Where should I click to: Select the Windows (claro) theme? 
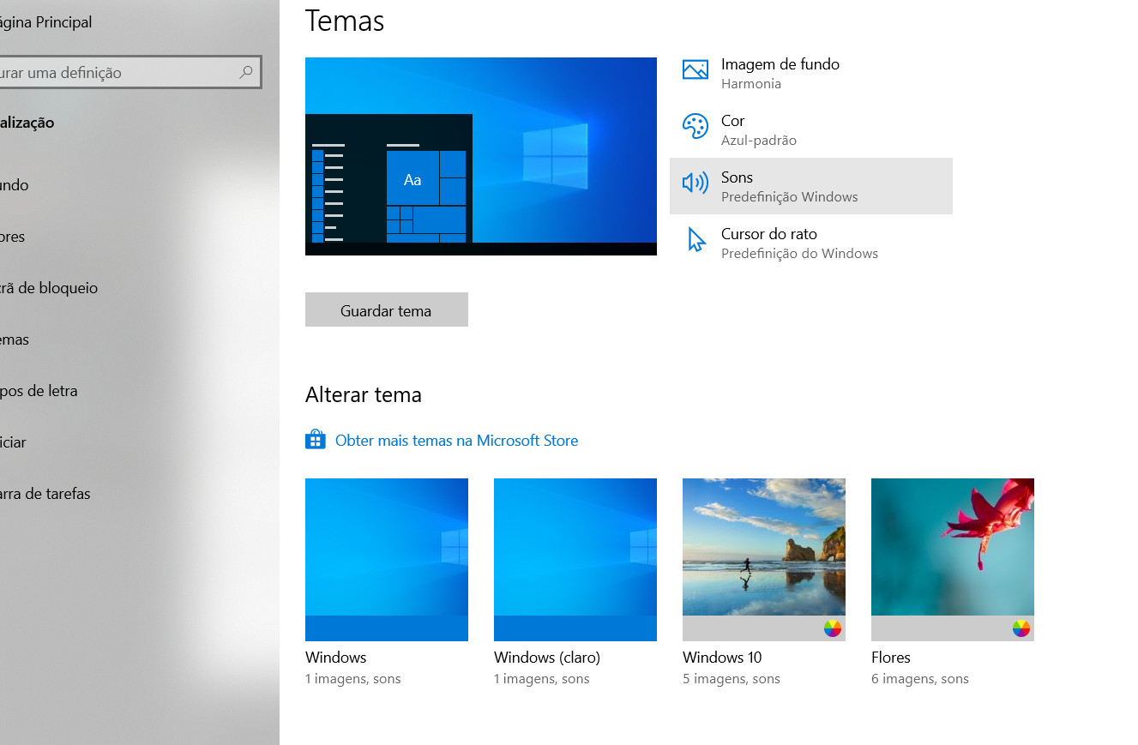[x=575, y=560]
